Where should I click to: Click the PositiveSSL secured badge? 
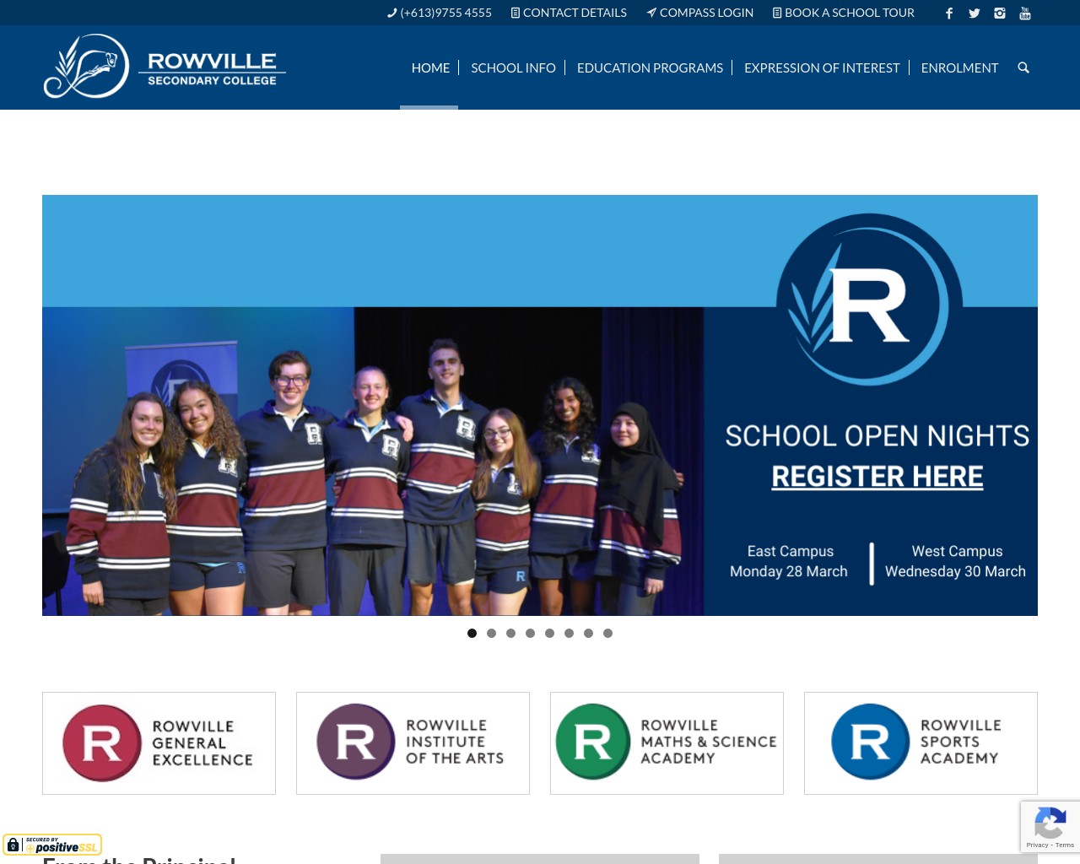click(52, 845)
